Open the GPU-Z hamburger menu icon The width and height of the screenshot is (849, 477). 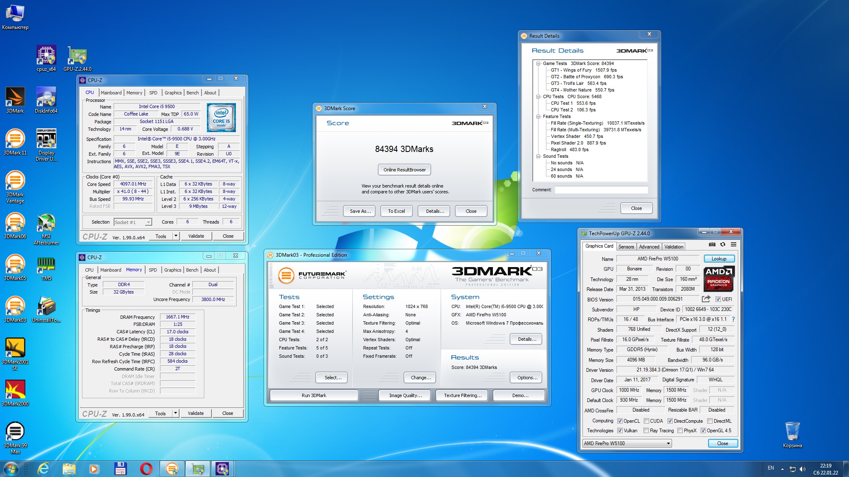pos(733,245)
